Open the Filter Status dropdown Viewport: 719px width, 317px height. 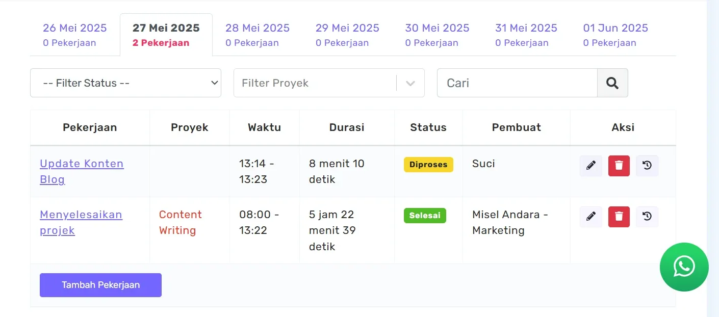[x=125, y=83]
